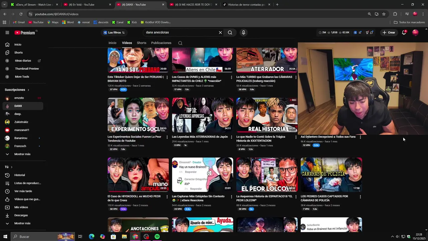Open EL PEOR LOLCOW video thumbnail
Viewport: 428px width, 241px height.
(267, 175)
